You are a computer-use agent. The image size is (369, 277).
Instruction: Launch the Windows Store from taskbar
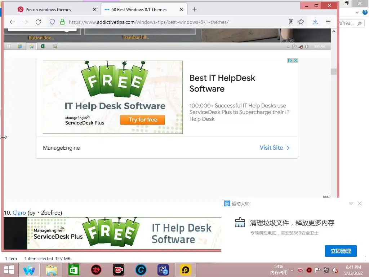click(x=74, y=270)
